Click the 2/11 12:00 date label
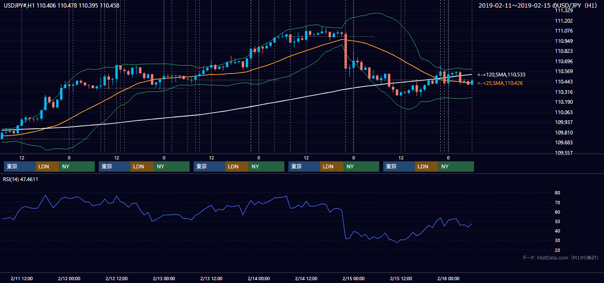Viewport: 604px width, 283px height. click(x=22, y=278)
